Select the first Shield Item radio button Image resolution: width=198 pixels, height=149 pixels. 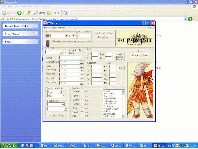82,96
